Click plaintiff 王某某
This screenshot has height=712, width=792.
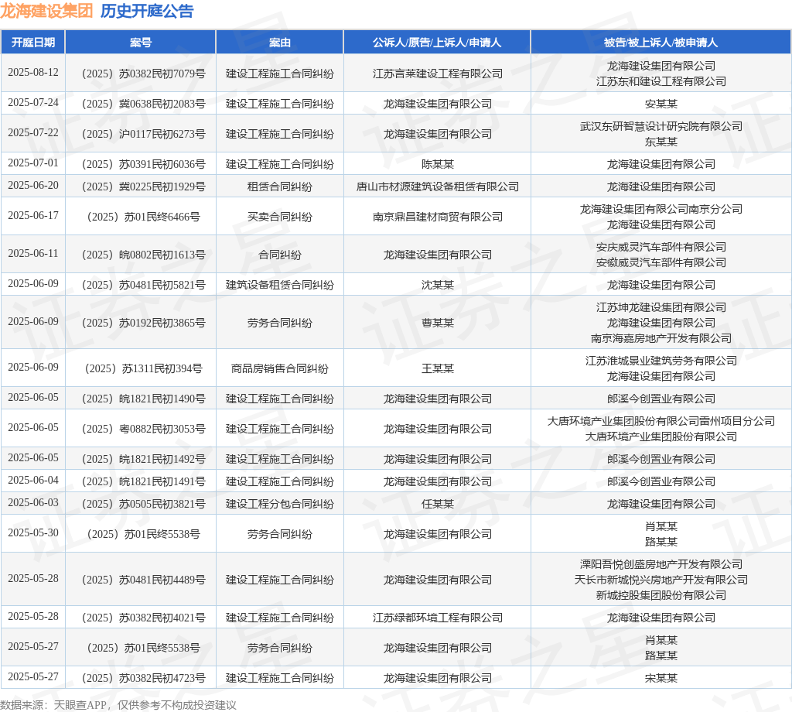438,369
